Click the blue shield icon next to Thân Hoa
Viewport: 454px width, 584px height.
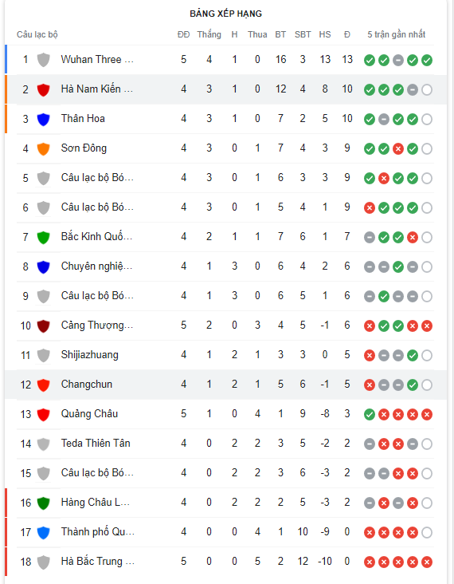[x=44, y=119]
